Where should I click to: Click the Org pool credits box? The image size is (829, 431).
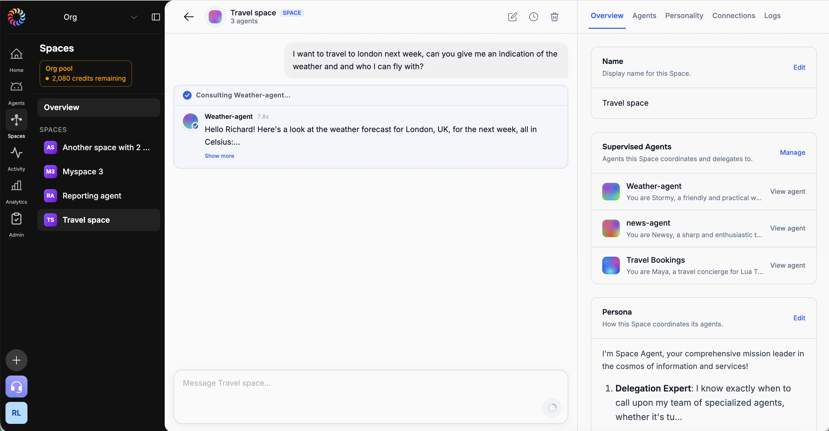pyautogui.click(x=86, y=73)
